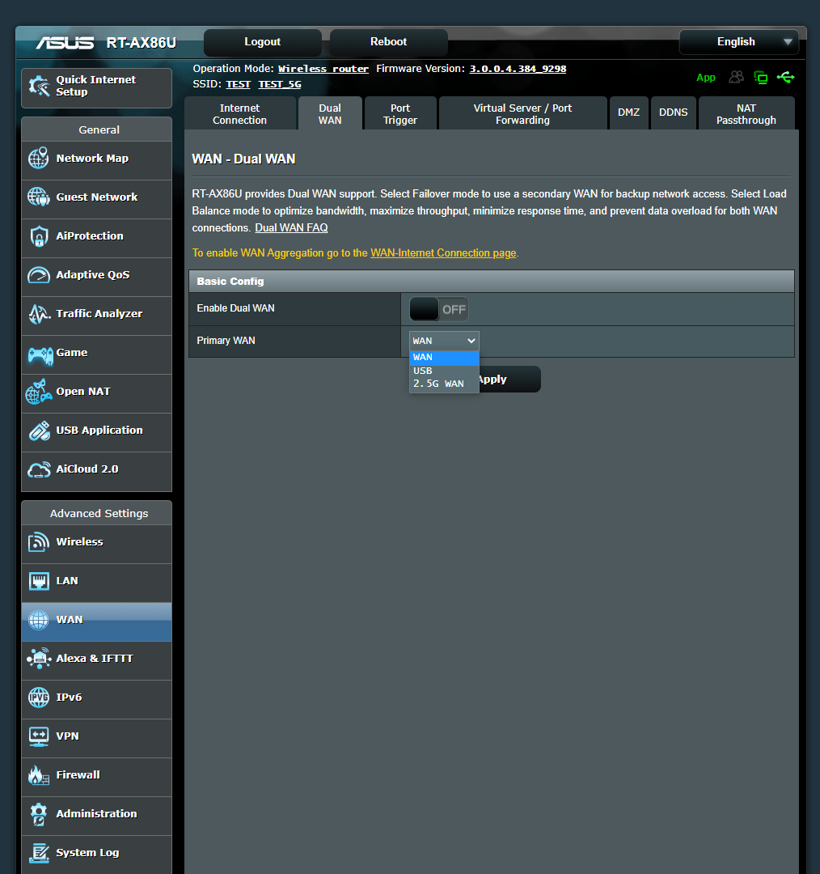Open Administration menu item
820x874 pixels.
pyautogui.click(x=96, y=816)
